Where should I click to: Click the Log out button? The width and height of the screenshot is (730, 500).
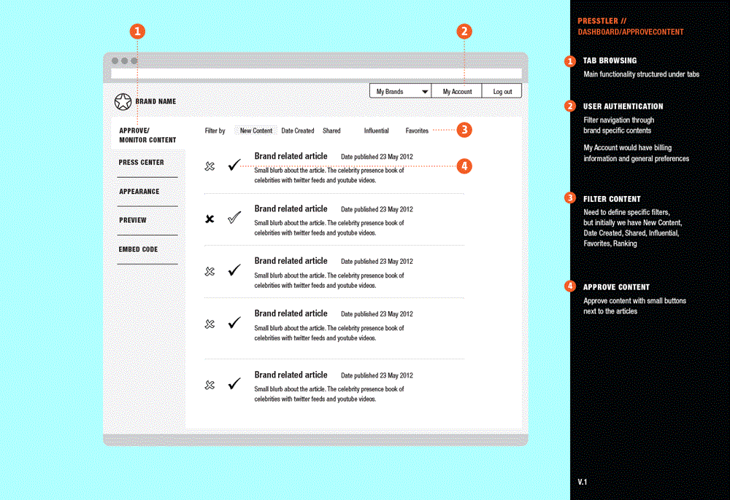coord(502,92)
